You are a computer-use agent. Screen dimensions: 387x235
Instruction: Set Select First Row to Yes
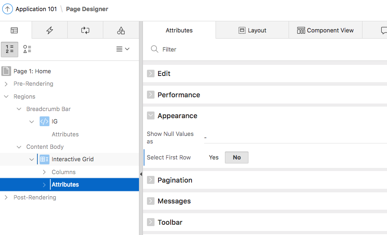[x=214, y=157]
